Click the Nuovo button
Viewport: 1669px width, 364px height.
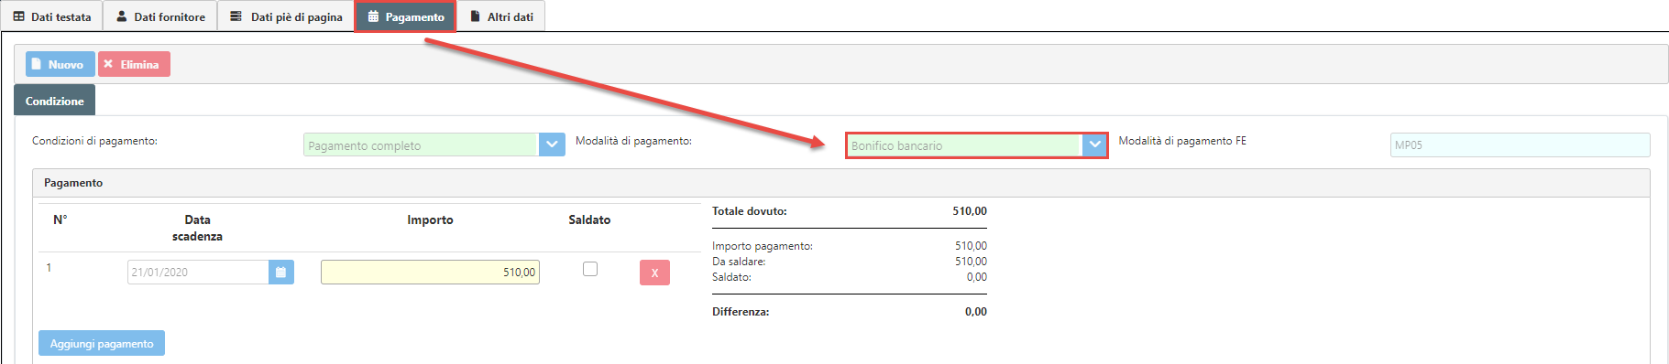click(60, 64)
